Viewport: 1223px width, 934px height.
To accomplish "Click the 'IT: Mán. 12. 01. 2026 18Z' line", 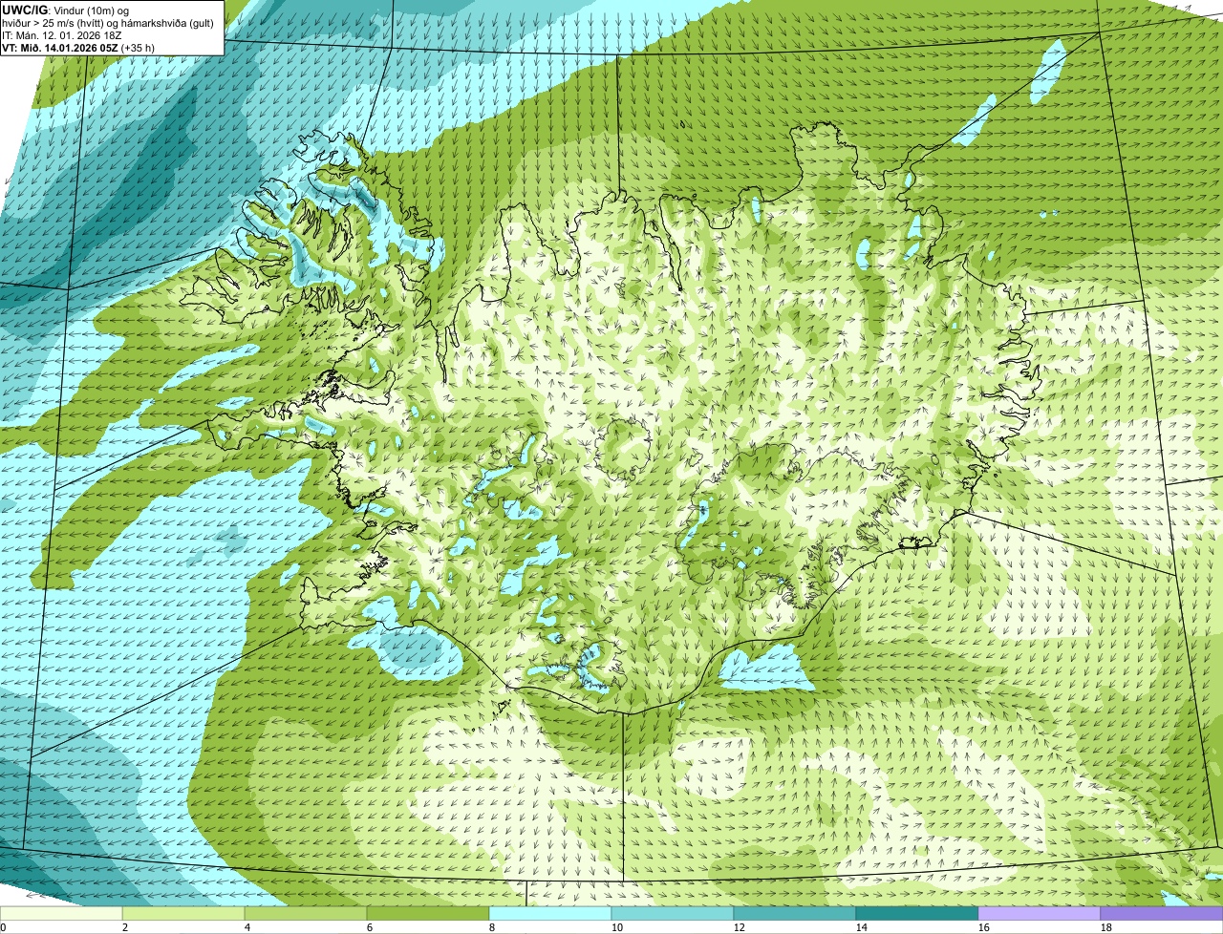I will (61, 34).
